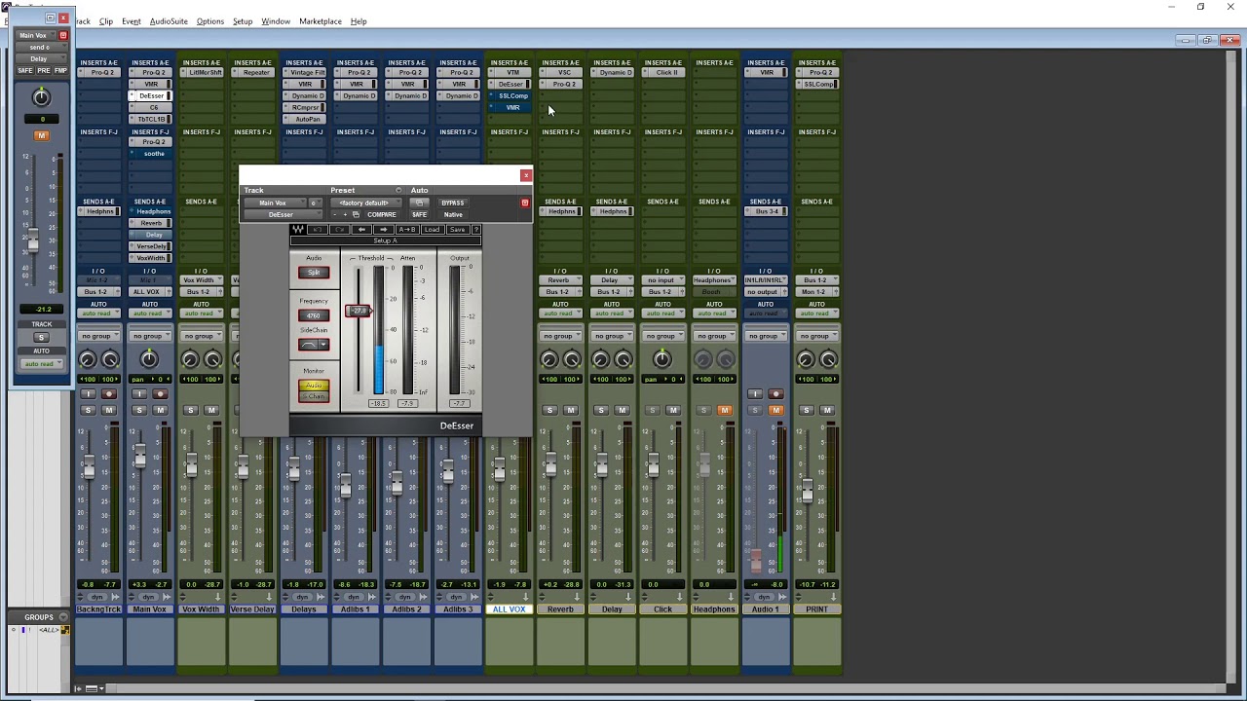Toggle automation SAFE in plugin header
The width and height of the screenshot is (1247, 701).
coord(419,215)
